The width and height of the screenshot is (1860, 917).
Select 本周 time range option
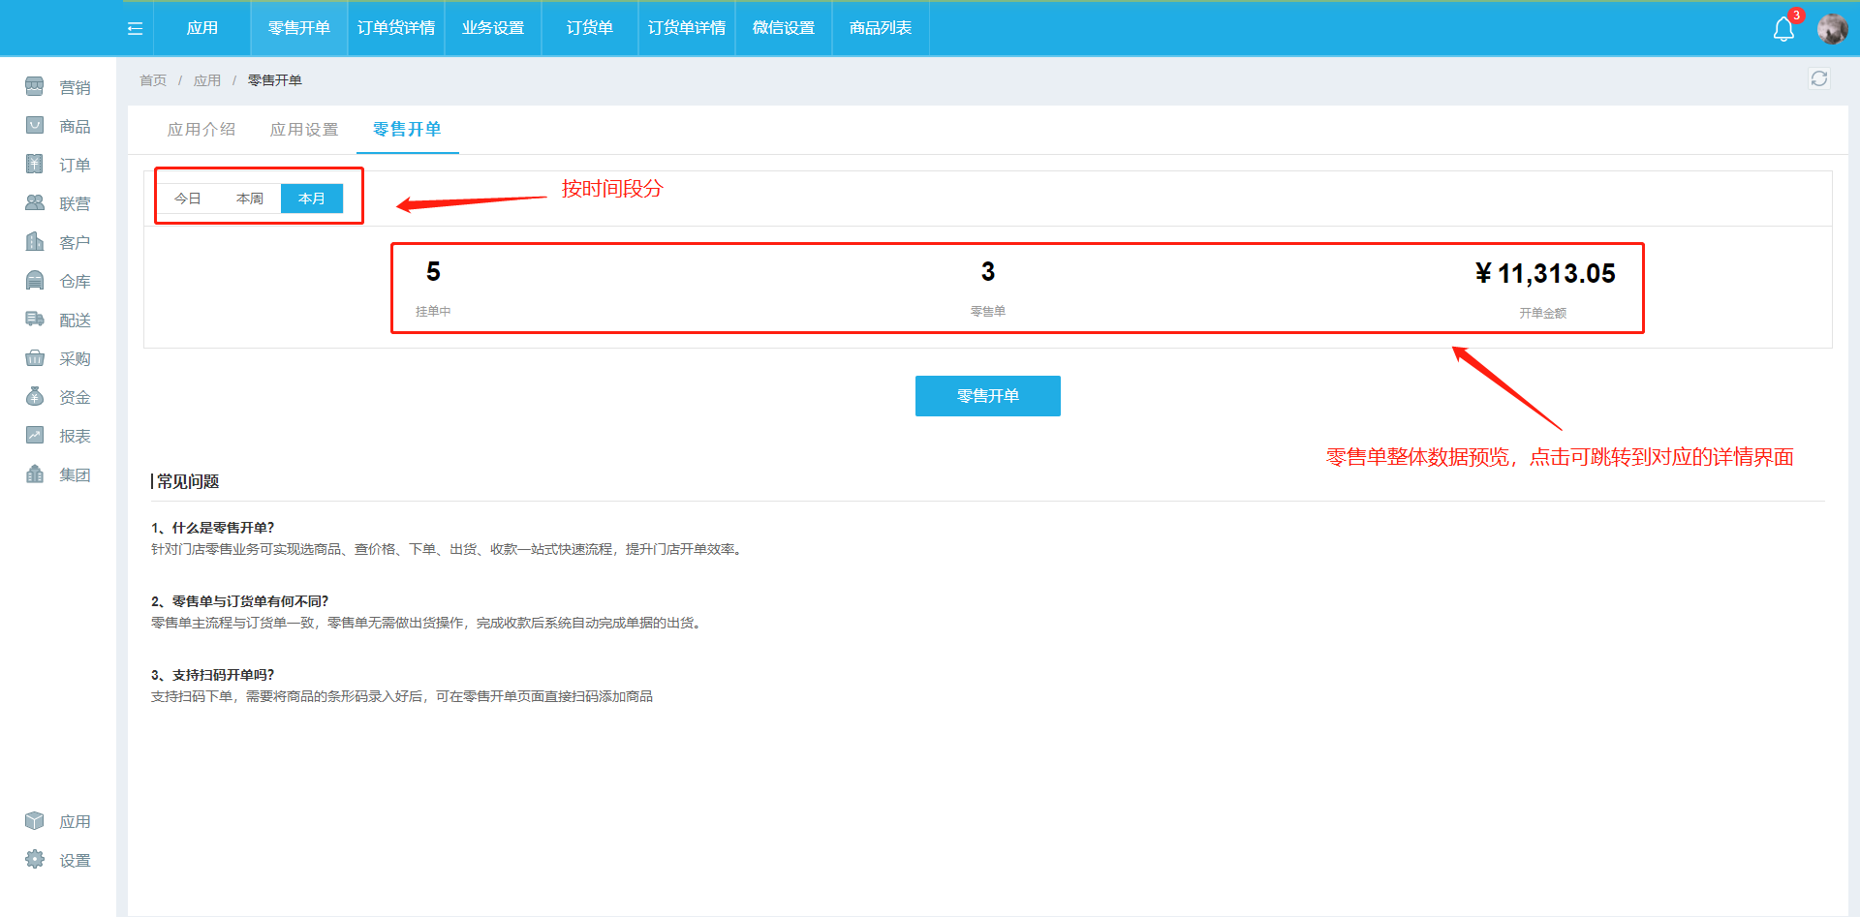[x=250, y=199]
